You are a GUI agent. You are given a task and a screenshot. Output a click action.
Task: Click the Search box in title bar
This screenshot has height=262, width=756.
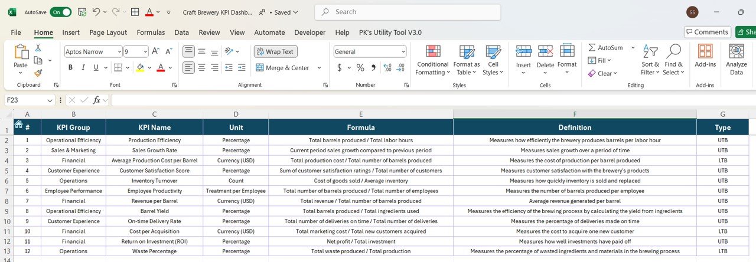click(x=408, y=12)
